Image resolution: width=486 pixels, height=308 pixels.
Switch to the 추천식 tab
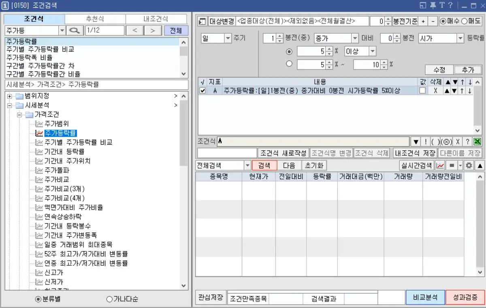(x=96, y=19)
